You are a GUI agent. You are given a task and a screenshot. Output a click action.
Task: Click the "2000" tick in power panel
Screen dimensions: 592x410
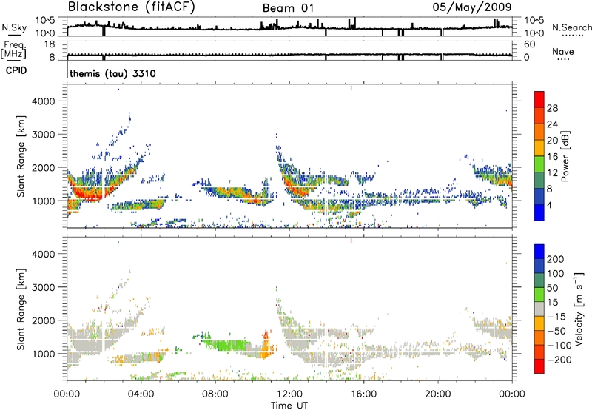44,167
